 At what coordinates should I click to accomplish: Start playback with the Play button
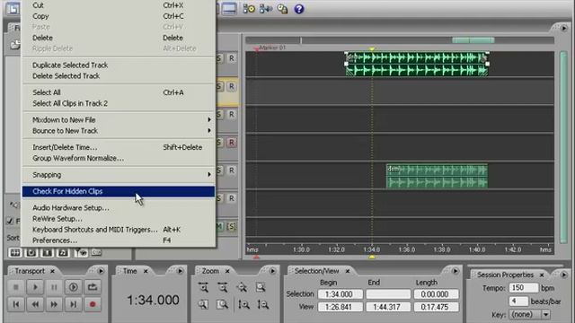(35, 287)
